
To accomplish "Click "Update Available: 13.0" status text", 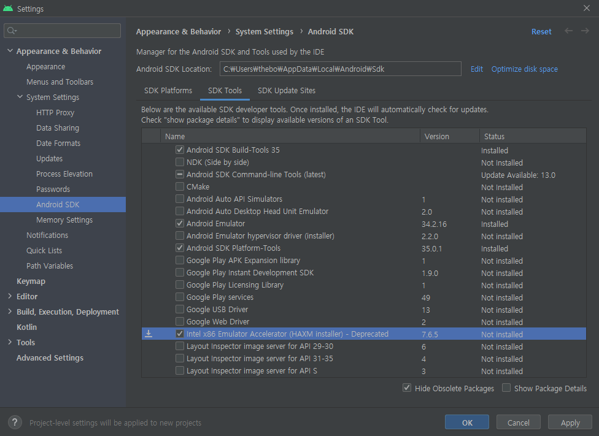I will coord(518,175).
